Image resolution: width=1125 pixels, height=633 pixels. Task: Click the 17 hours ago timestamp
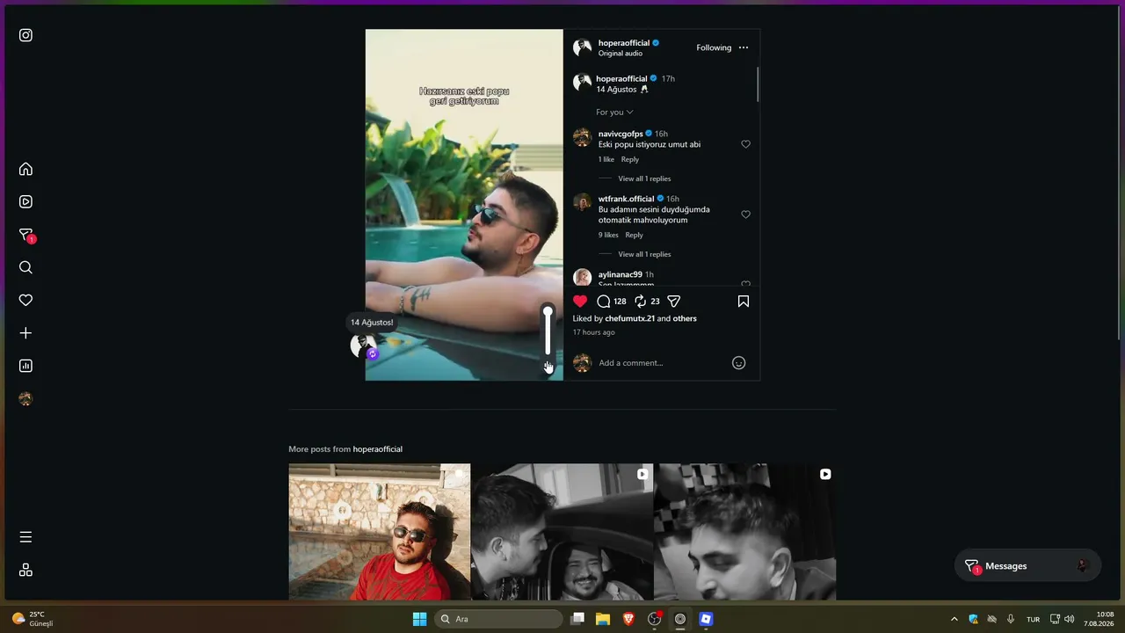point(594,332)
